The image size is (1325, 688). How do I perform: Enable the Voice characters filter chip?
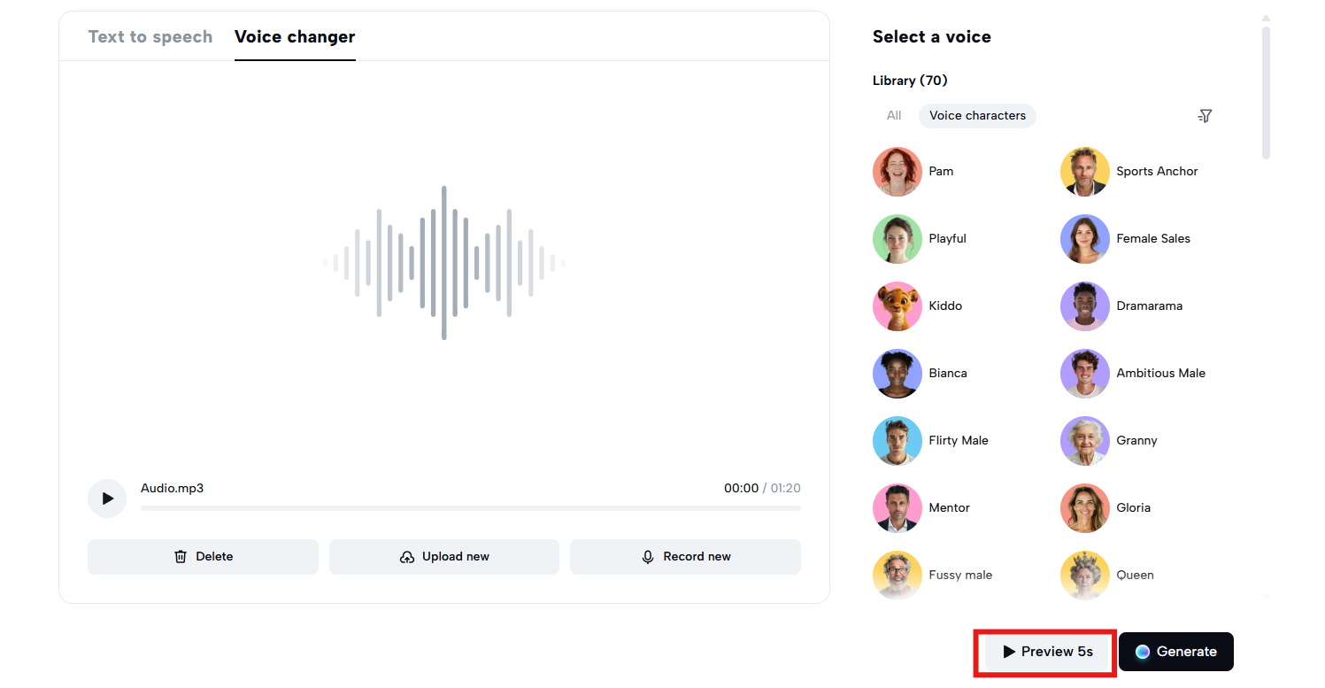pos(977,116)
